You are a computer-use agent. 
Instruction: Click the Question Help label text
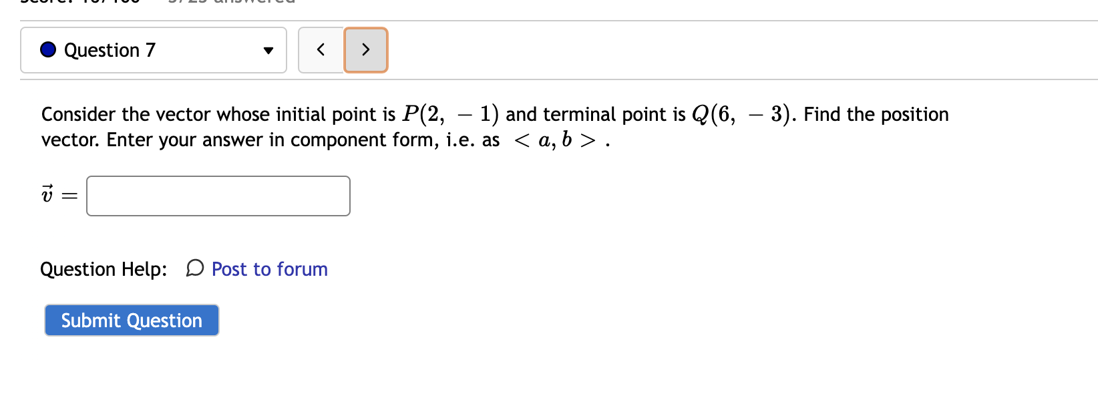coord(104,268)
